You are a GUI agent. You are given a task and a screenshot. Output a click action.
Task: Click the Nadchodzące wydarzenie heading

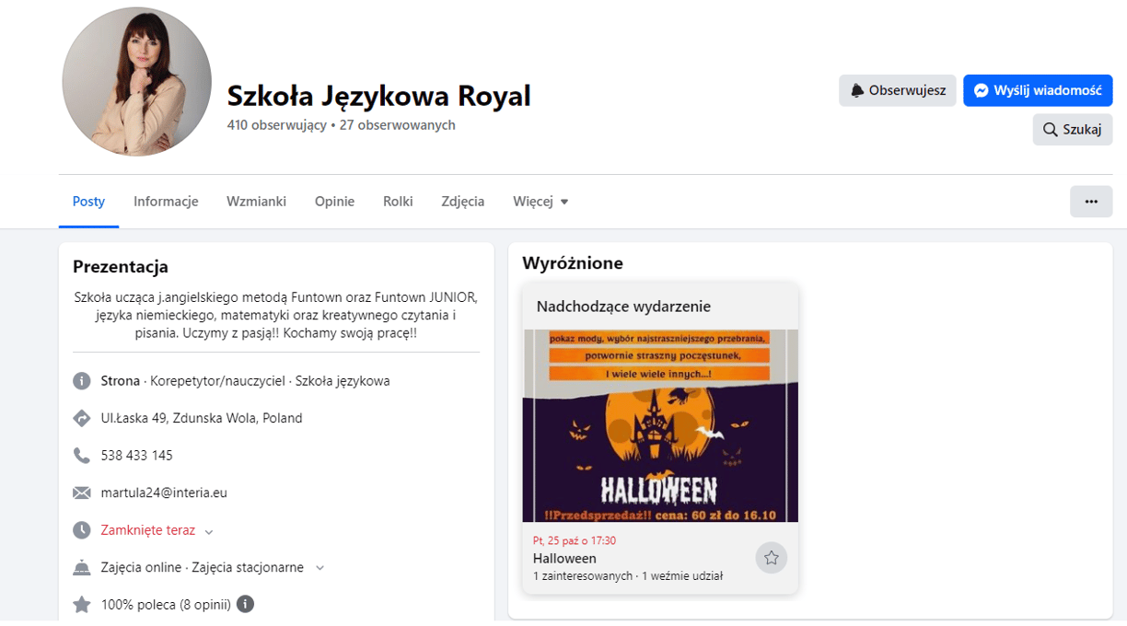point(623,307)
